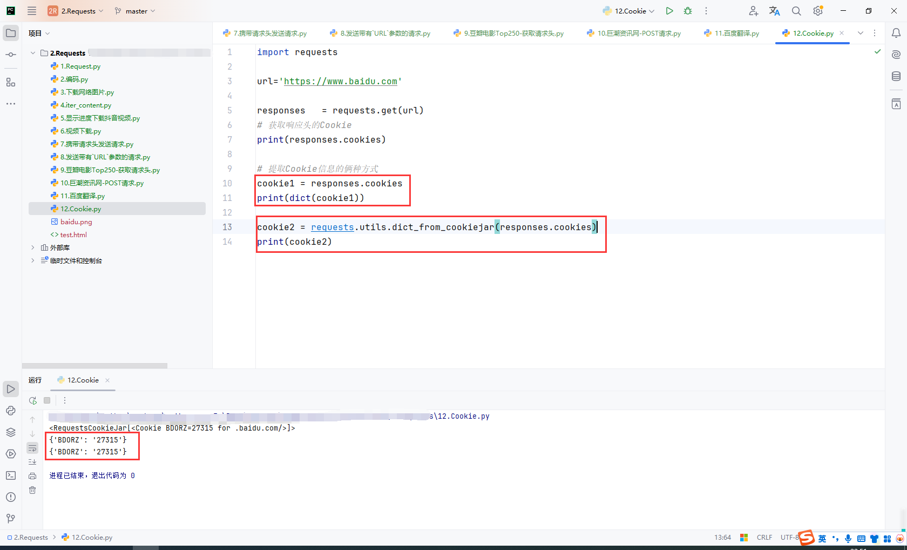
Task: Clear all console output
Action: point(32,490)
